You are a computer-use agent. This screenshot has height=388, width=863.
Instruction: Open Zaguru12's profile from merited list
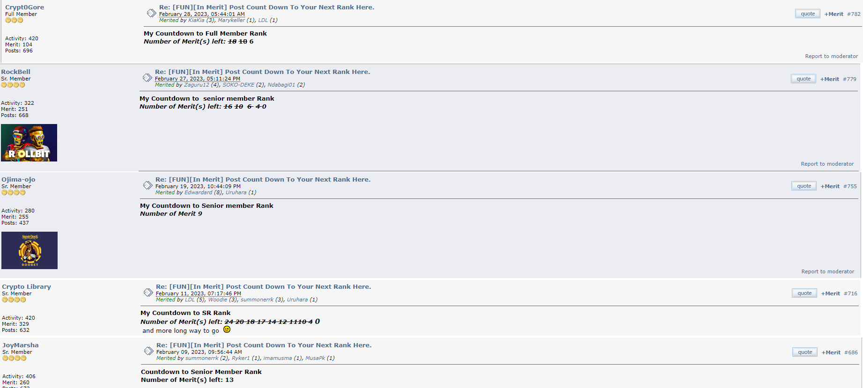(x=196, y=85)
